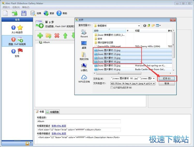Open the 任务(X) menu
194x147 pixels.
(x=16, y=7)
